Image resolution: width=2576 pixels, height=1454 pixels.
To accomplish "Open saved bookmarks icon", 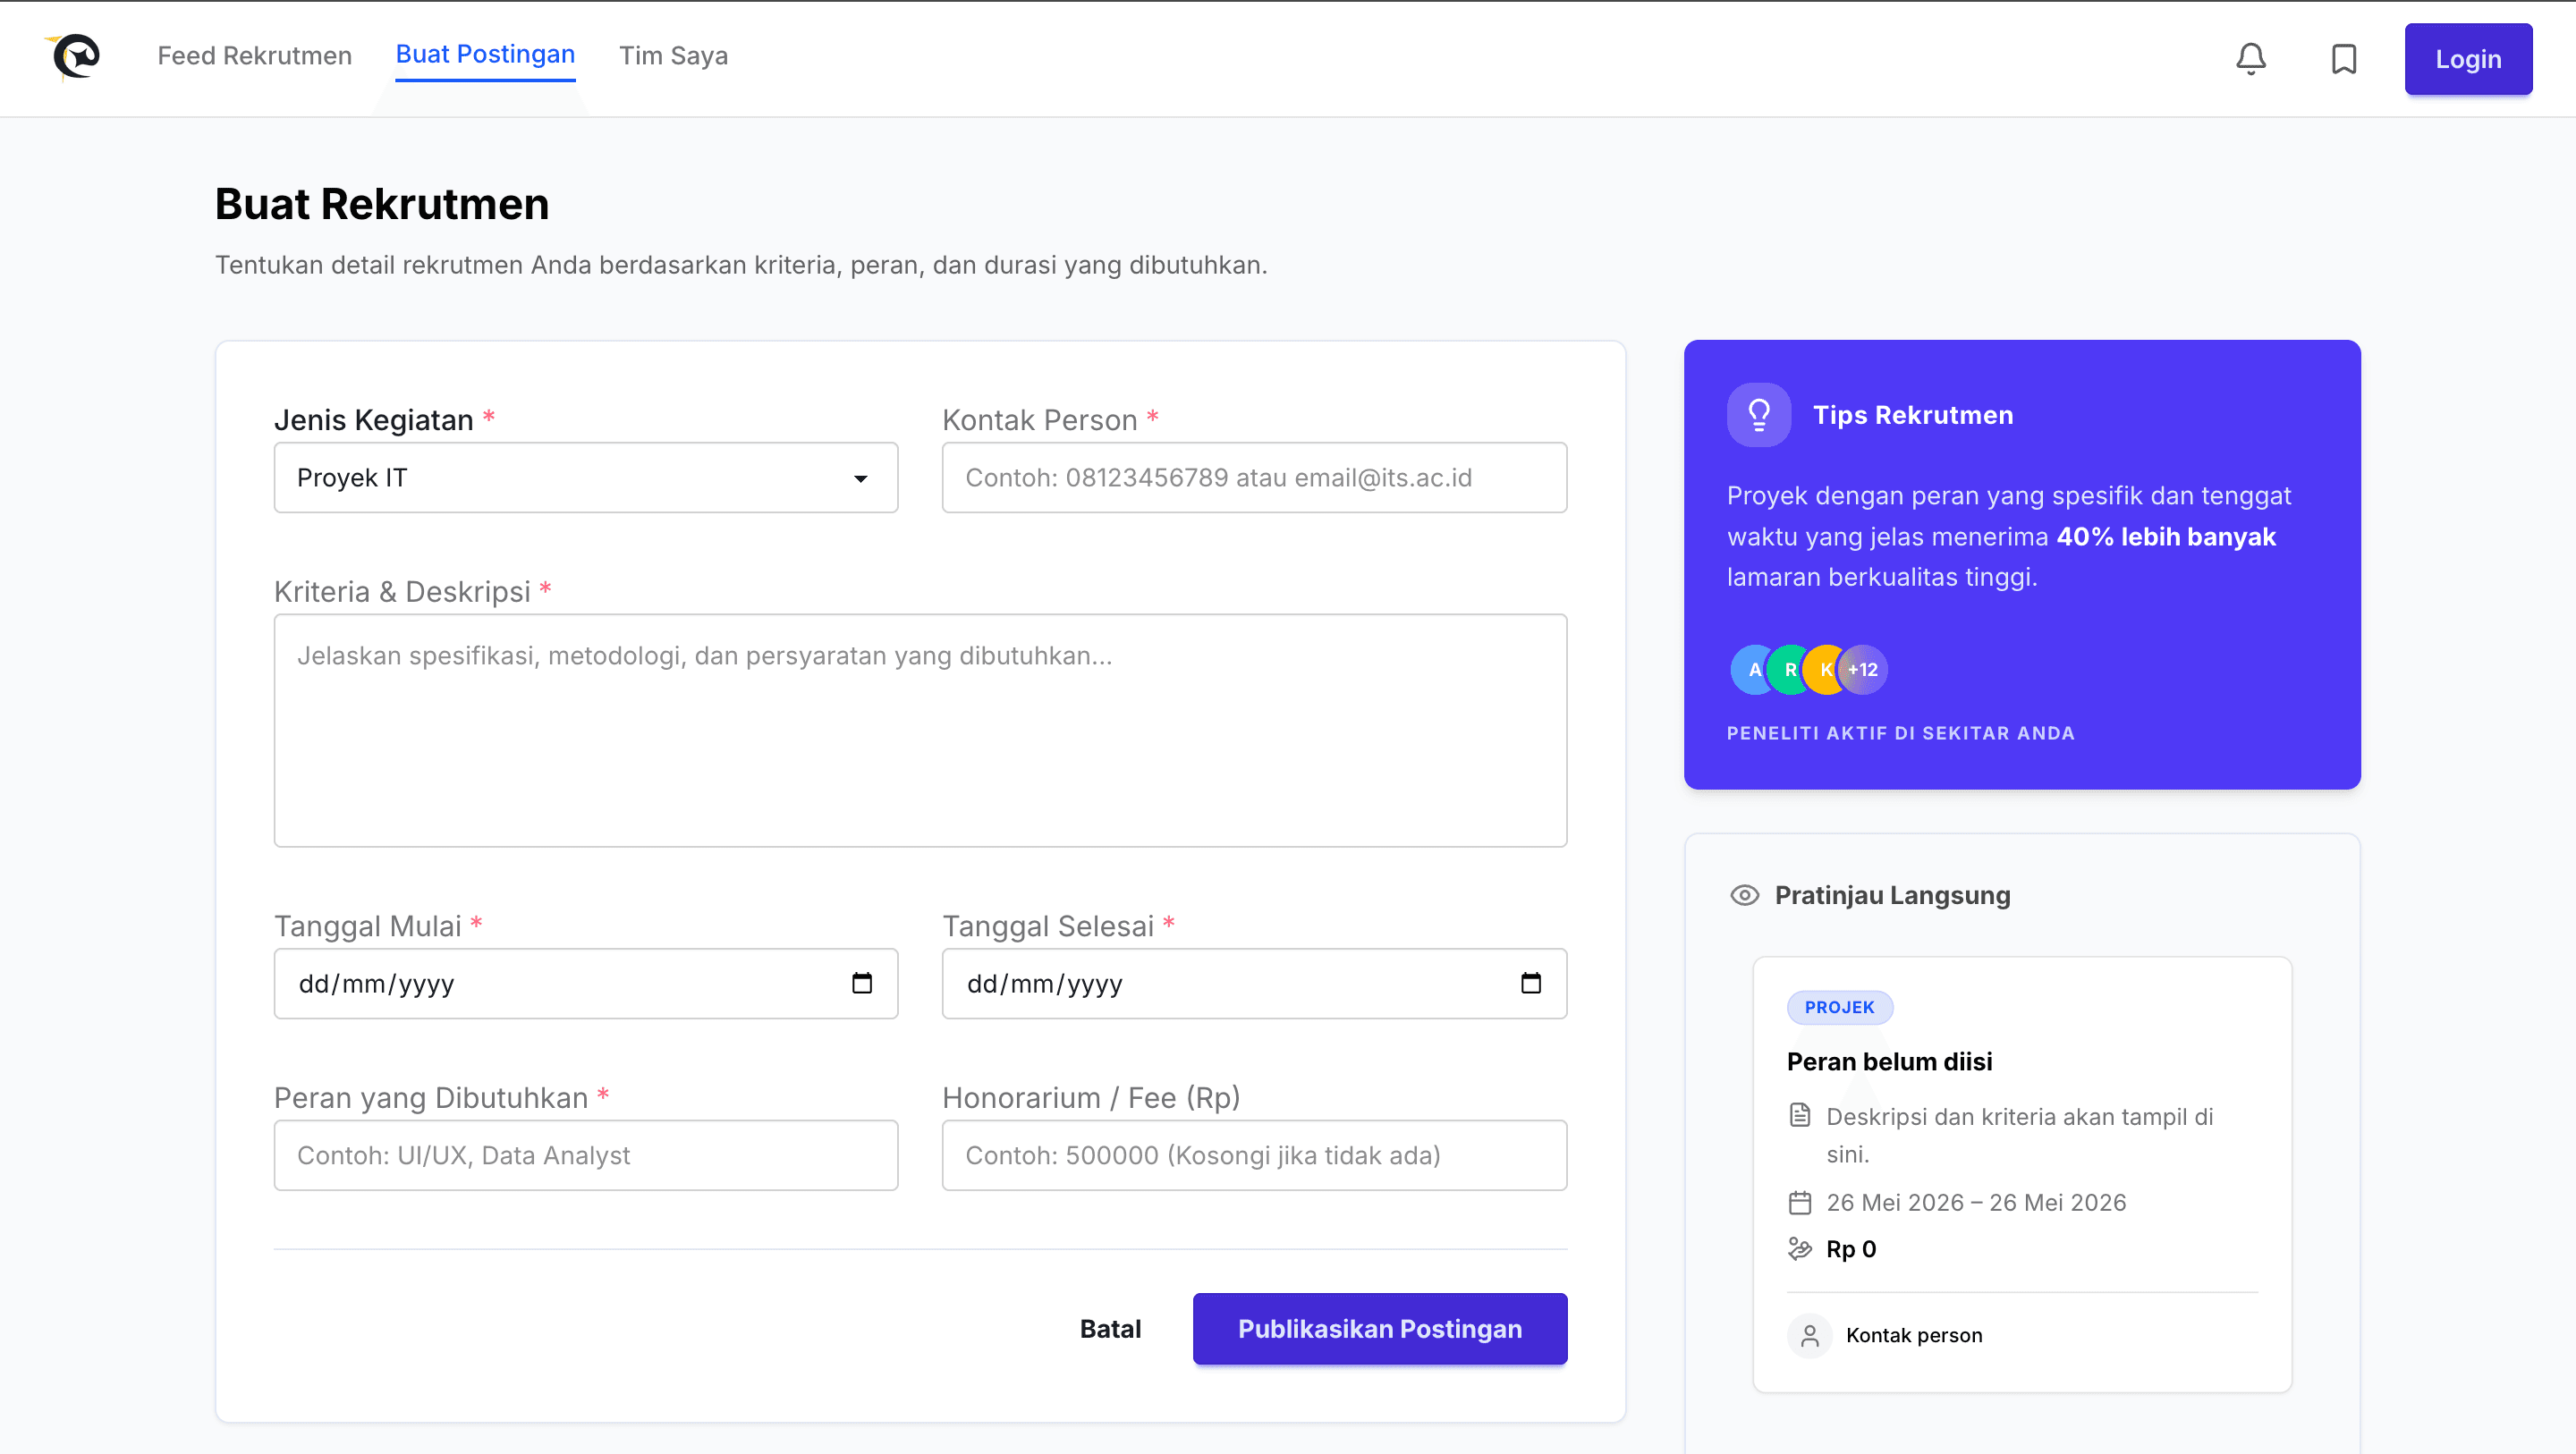I will [2343, 58].
